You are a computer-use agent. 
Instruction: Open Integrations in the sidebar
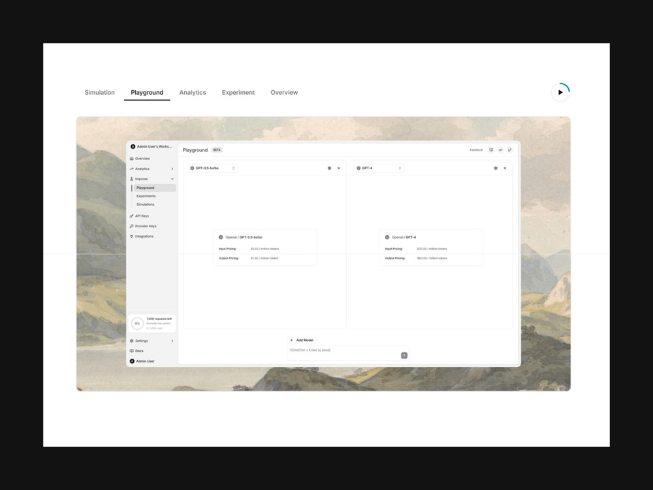pyautogui.click(x=144, y=237)
